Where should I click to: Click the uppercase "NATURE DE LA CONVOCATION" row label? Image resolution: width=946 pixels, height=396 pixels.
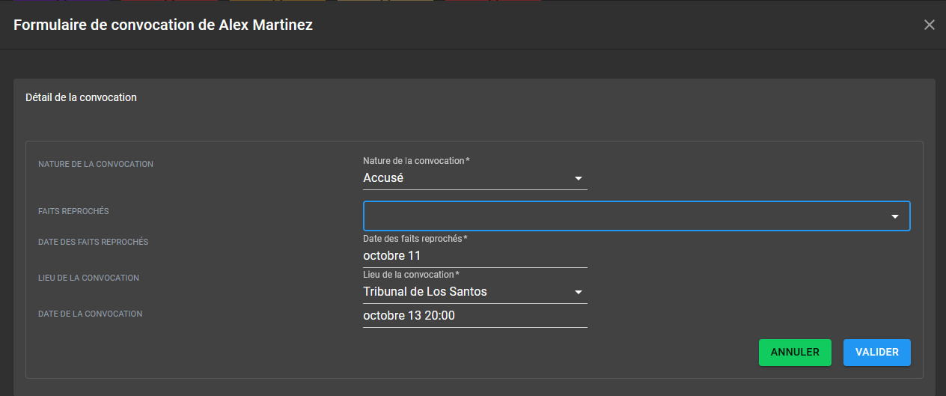tap(96, 164)
